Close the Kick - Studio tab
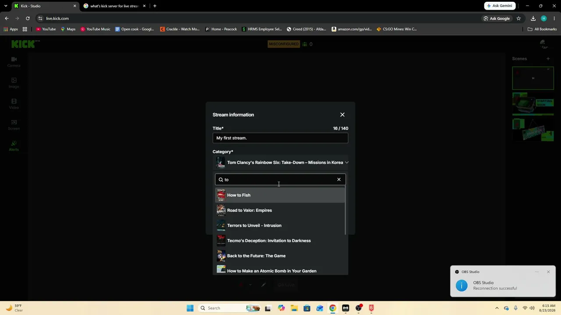This screenshot has width=561, height=315. click(x=75, y=6)
